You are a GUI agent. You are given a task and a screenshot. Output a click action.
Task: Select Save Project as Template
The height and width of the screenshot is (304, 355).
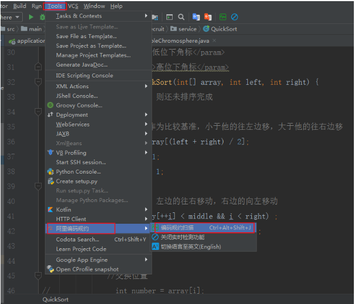pyautogui.click(x=99, y=46)
